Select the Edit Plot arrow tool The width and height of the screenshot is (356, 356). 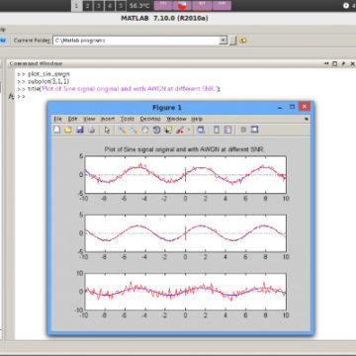point(107,130)
